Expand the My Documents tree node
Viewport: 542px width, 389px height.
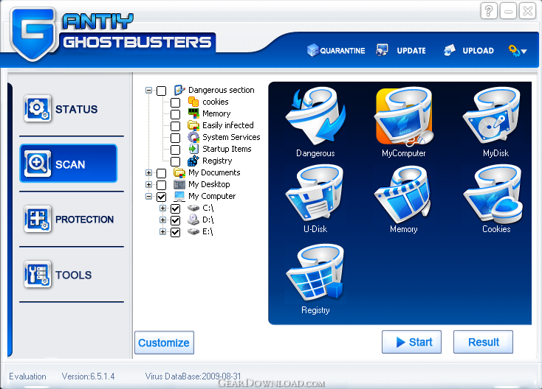pos(148,173)
